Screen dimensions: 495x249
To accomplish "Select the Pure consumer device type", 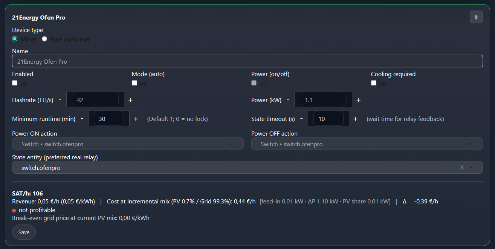I will tap(44, 39).
